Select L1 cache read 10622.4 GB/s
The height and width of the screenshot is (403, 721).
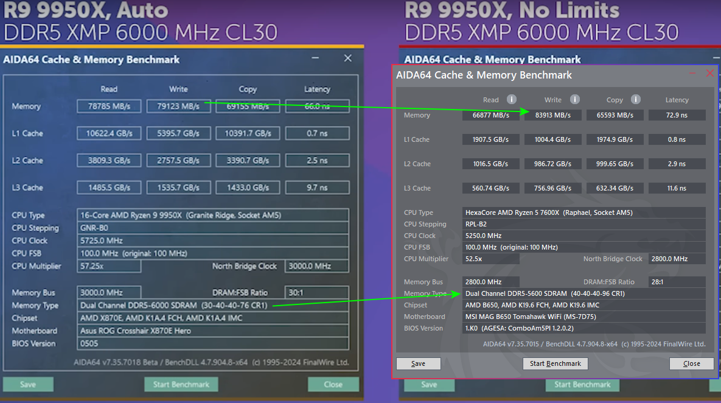click(x=109, y=133)
